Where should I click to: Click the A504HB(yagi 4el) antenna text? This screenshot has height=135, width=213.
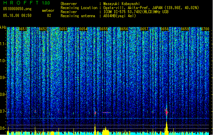tap(120, 16)
